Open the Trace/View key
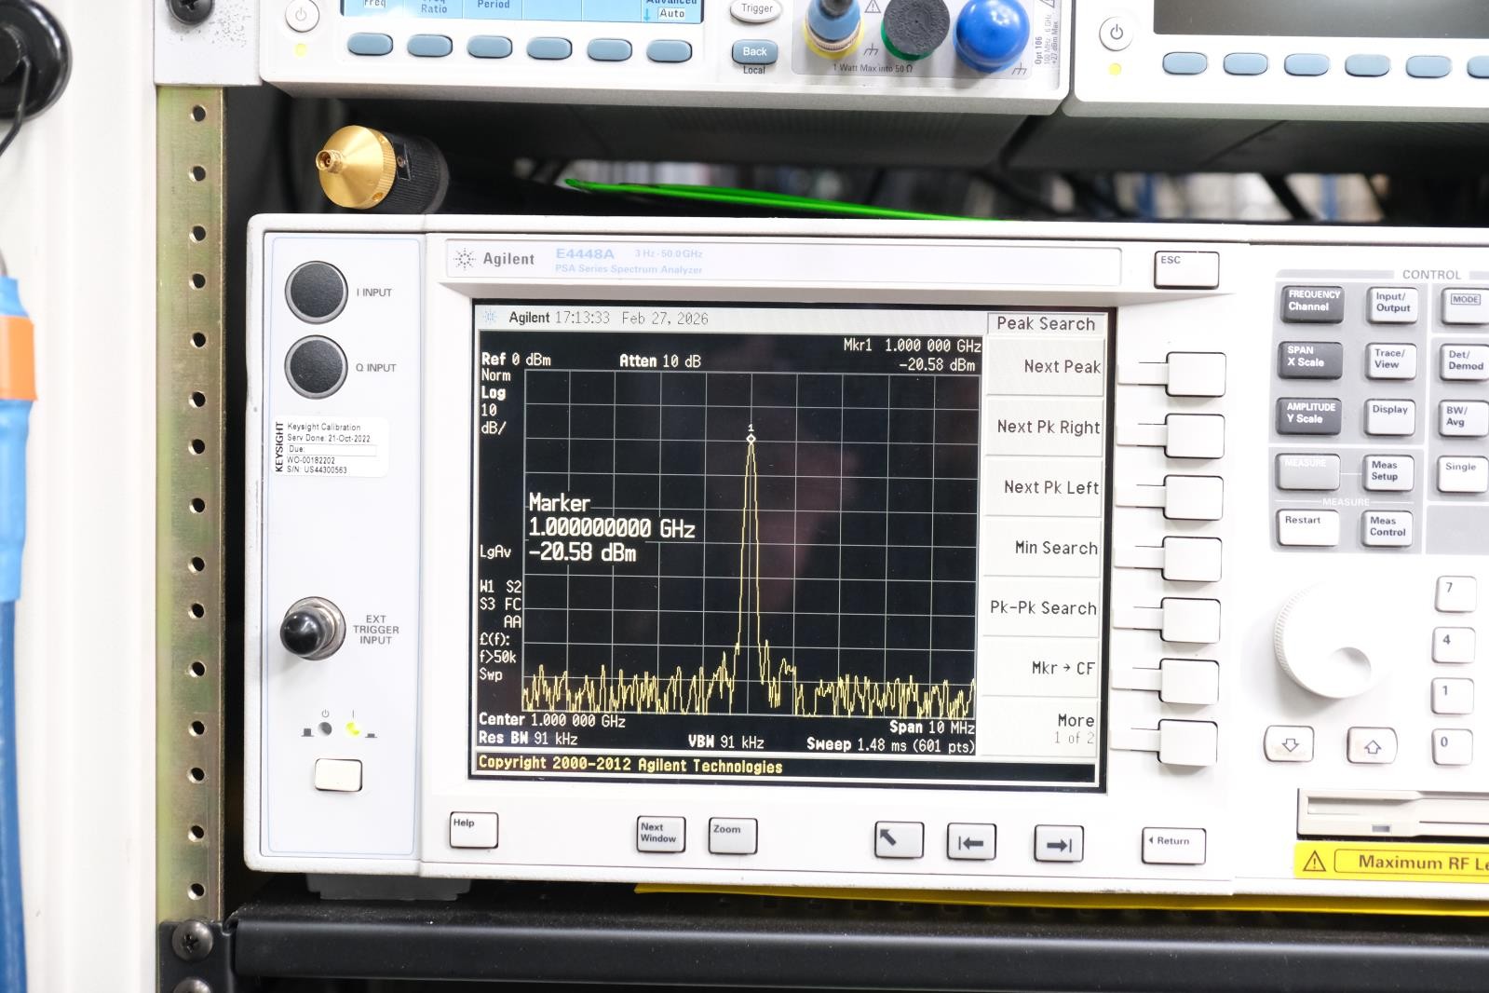The height and width of the screenshot is (993, 1489). pos(1389,360)
